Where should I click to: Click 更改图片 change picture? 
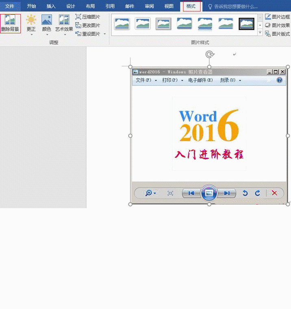[88, 26]
